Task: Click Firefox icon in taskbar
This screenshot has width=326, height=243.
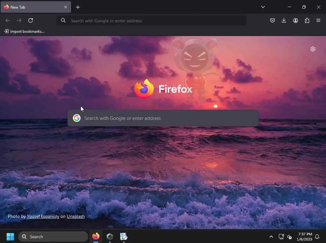Action: tap(96, 236)
